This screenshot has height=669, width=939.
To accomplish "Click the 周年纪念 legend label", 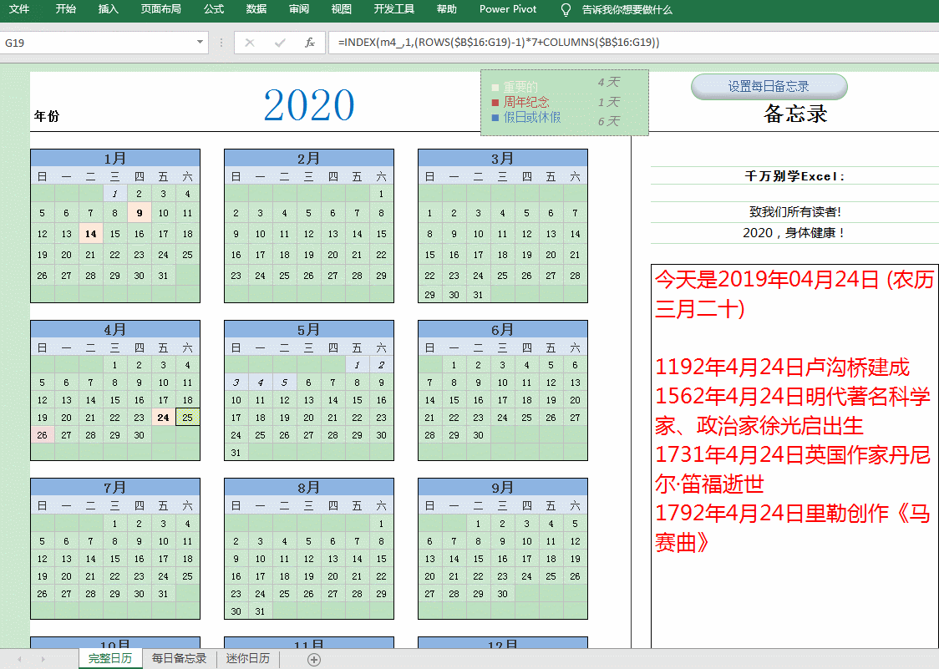I will (525, 102).
